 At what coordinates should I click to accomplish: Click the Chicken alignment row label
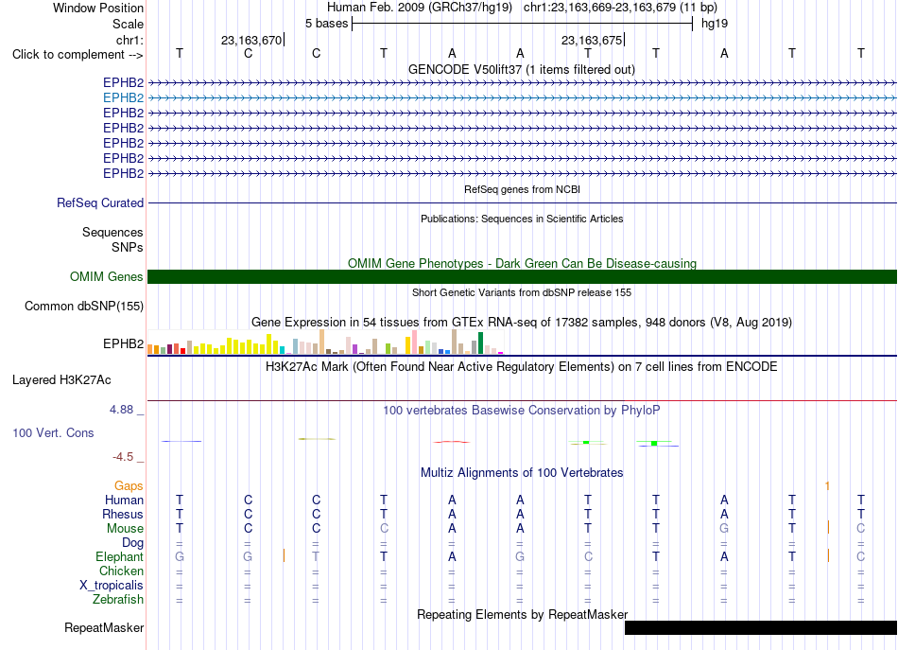121,571
